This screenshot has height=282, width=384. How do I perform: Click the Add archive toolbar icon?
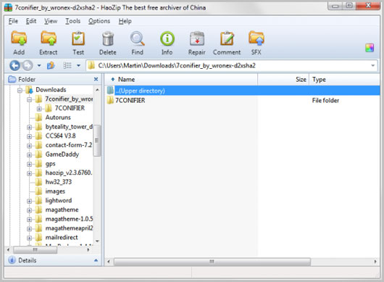19,39
